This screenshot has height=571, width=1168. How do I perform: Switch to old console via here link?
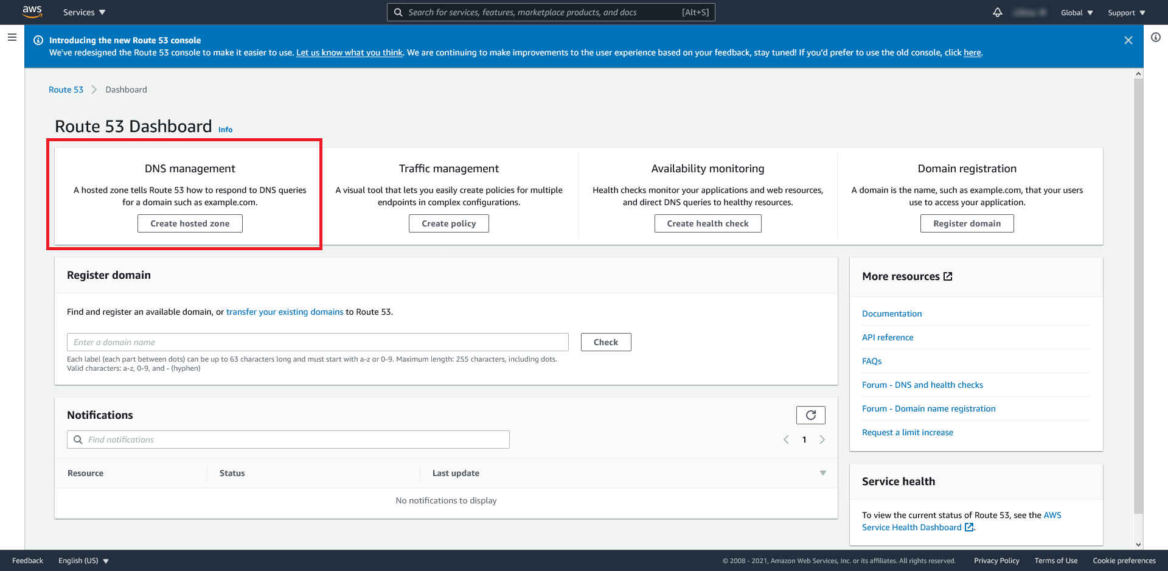pyautogui.click(x=972, y=52)
